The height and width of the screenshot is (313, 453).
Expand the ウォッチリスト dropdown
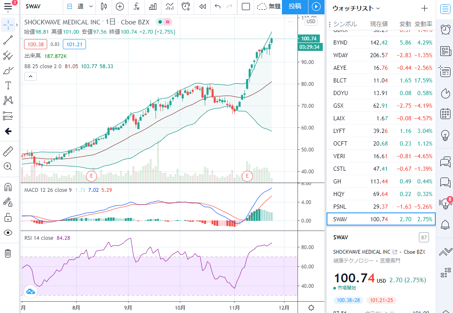click(356, 8)
